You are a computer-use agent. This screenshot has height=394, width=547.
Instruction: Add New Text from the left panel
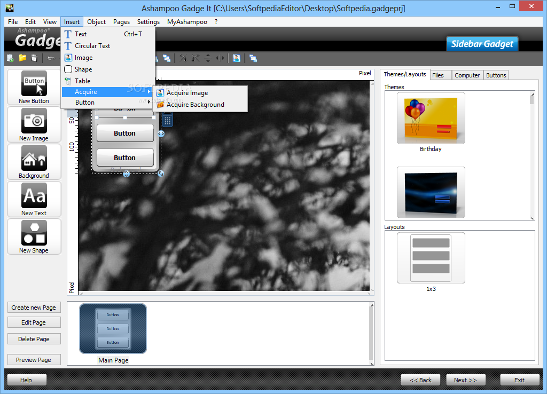(34, 199)
